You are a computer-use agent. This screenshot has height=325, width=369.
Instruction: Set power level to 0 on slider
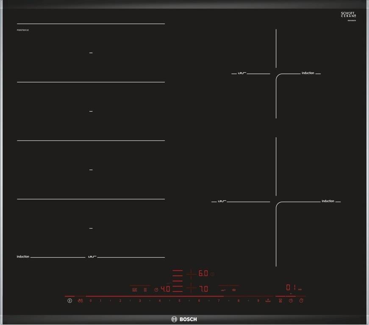[91, 300]
